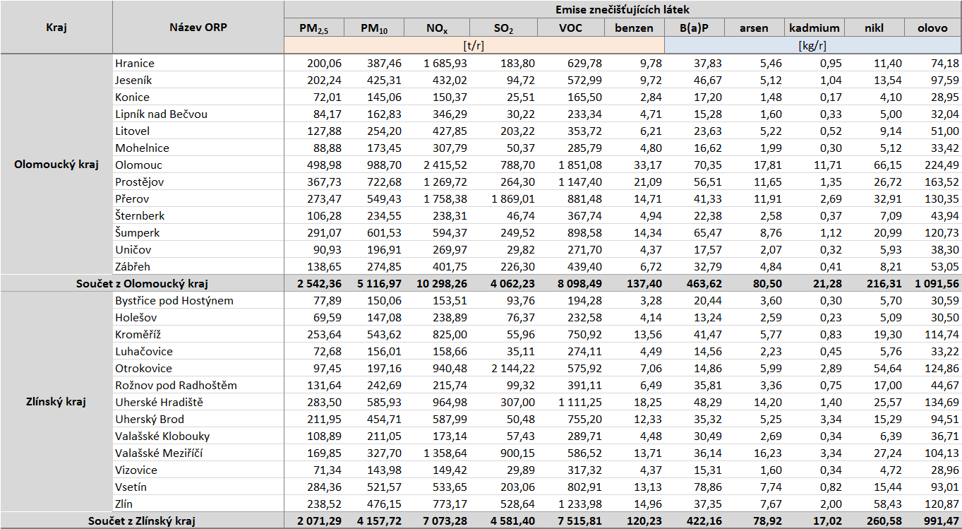Select the PM2,5 column header

313,28
